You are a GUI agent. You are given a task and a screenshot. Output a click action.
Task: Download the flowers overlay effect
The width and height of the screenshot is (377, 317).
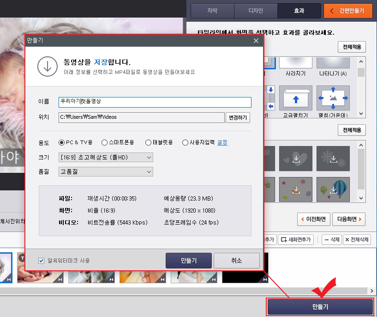tap(296, 189)
